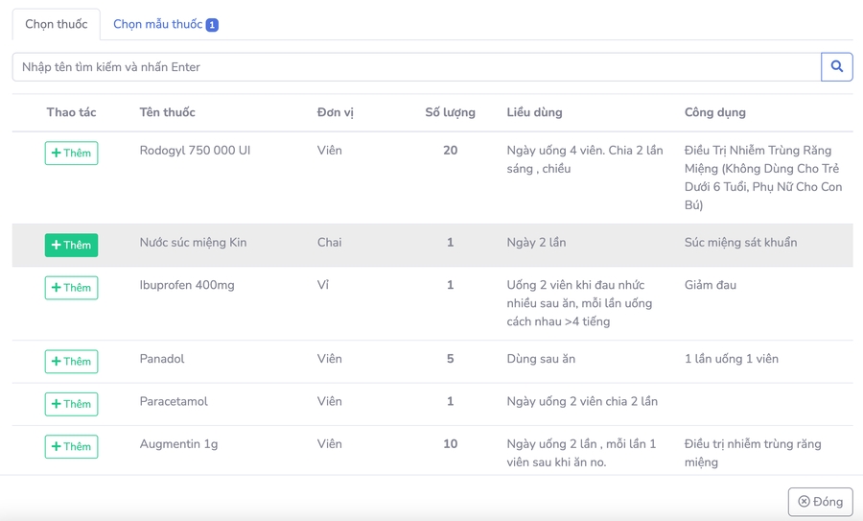The height and width of the screenshot is (521, 863).
Task: Select the Ibuprofen 400mg medicine name
Action: pyautogui.click(x=187, y=285)
